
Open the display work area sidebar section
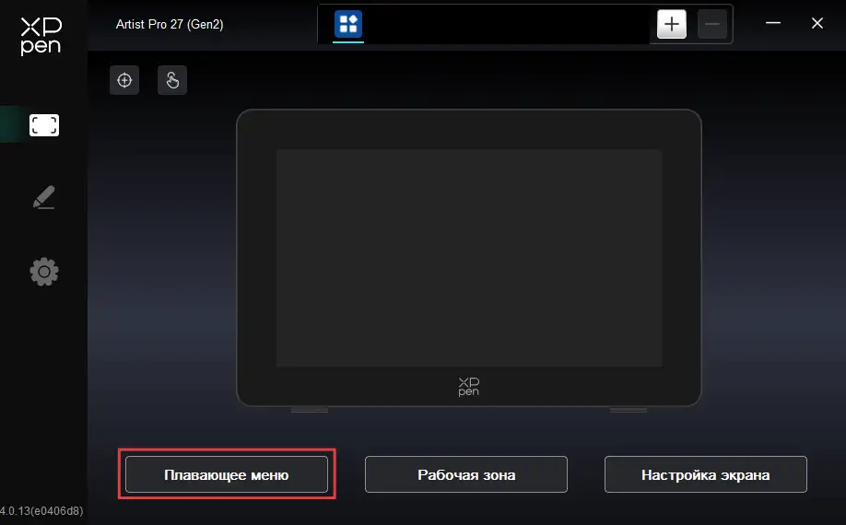click(44, 125)
